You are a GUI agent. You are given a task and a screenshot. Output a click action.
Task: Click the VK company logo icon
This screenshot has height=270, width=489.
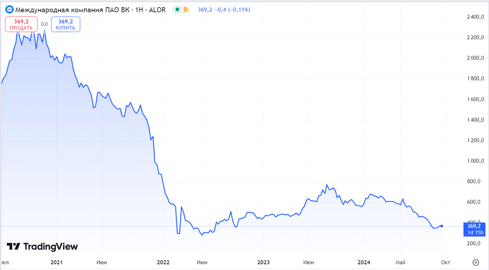(9, 10)
